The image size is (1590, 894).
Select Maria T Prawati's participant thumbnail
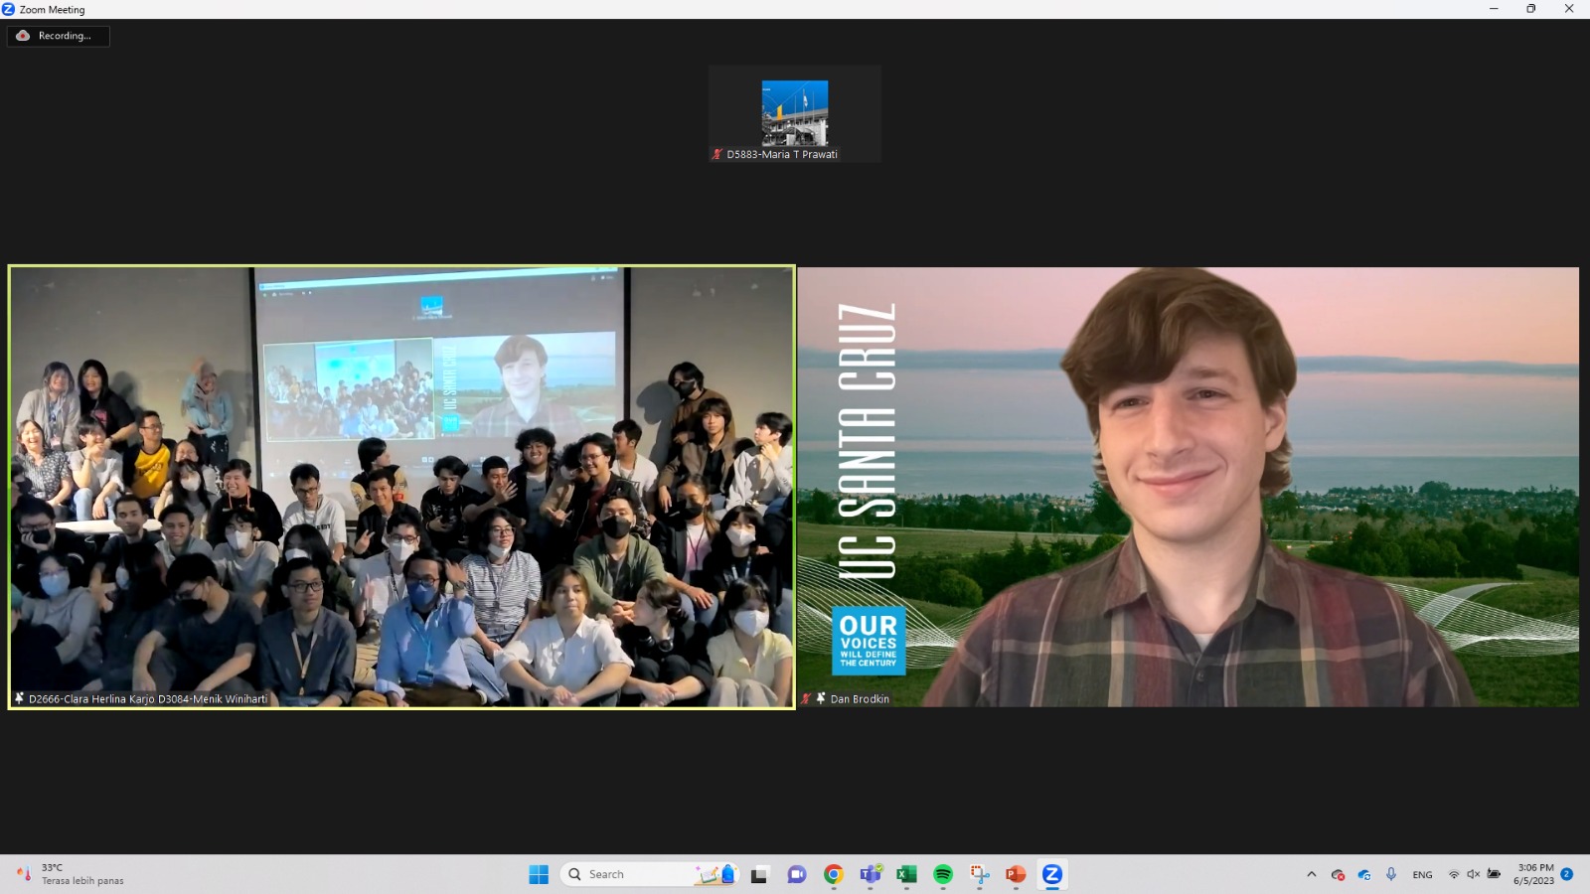coord(794,114)
